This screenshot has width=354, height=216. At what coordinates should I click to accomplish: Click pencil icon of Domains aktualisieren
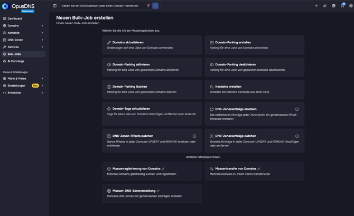point(109,42)
